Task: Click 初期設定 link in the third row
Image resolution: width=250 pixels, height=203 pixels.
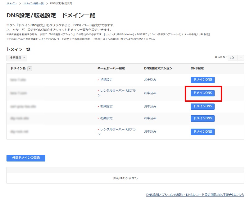Action: point(106,106)
